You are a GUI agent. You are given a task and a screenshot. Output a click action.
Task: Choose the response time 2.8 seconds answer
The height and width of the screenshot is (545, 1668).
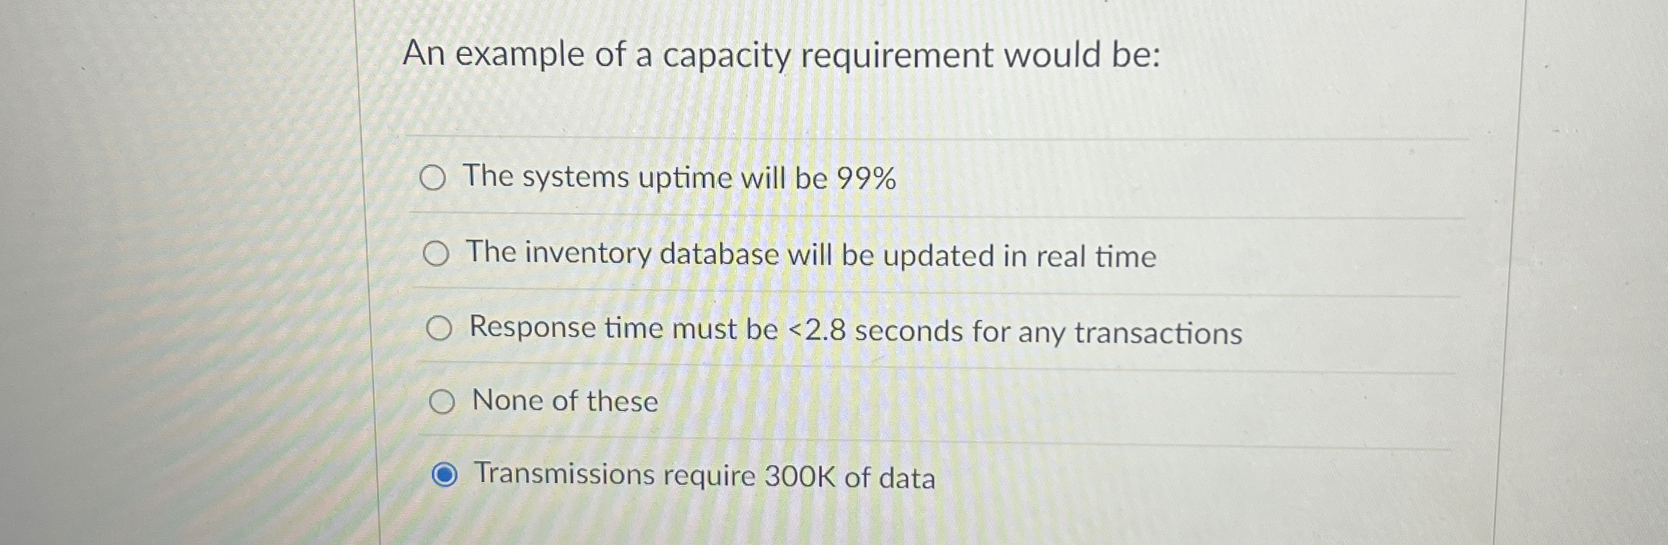point(442,330)
